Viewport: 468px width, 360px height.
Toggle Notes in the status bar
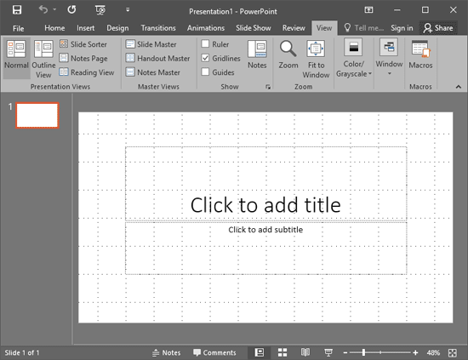(166, 353)
